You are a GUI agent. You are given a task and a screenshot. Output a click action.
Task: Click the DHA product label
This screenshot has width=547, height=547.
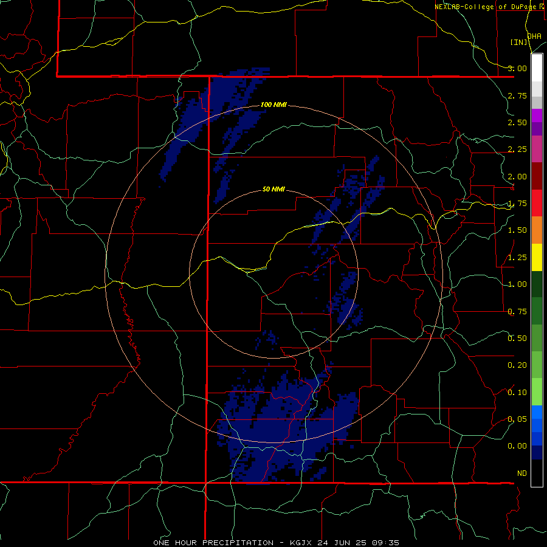534,36
